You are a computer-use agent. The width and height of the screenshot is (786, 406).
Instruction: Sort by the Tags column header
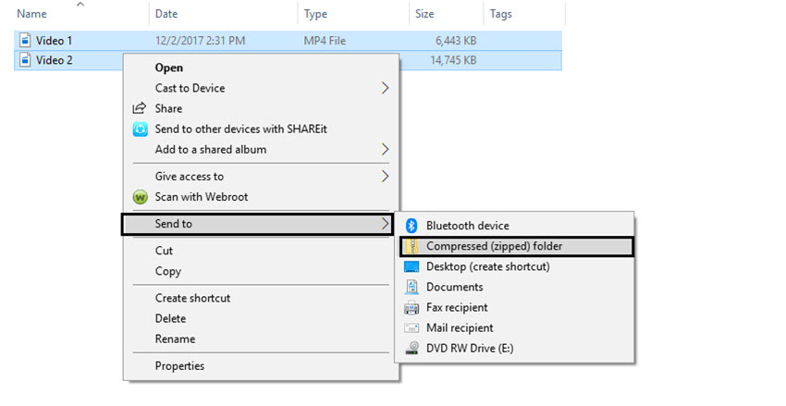pyautogui.click(x=501, y=14)
